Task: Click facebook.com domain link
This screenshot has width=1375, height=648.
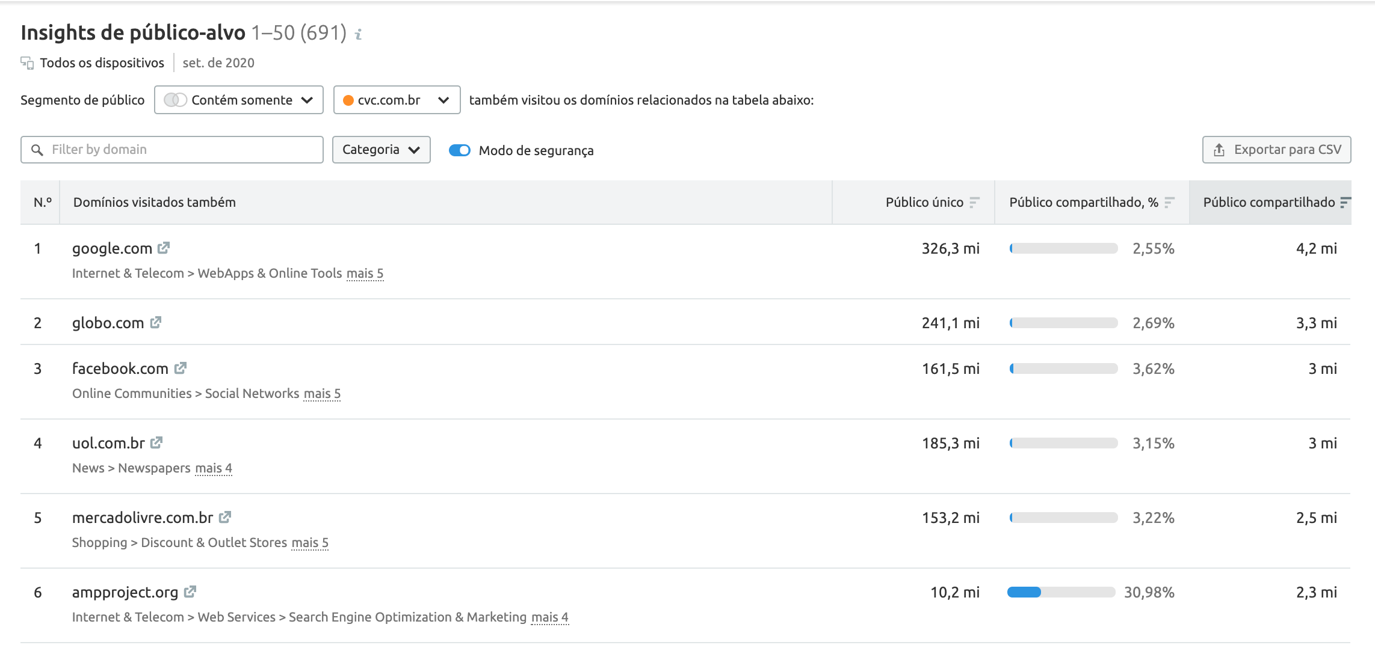Action: point(120,368)
